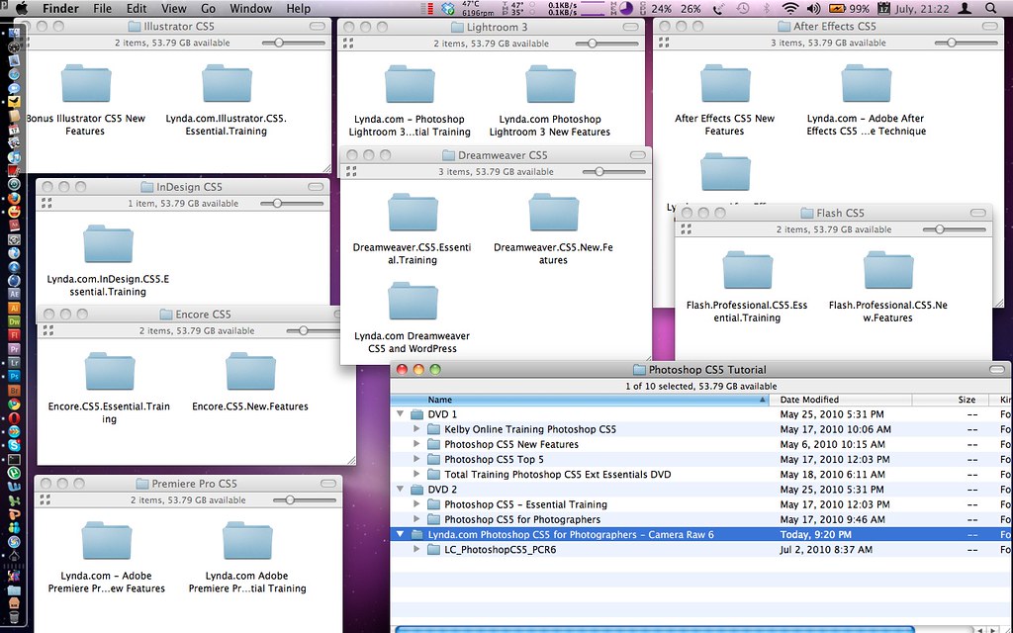Open the Apple menu
Screen dimensions: 1013x633
(22, 8)
